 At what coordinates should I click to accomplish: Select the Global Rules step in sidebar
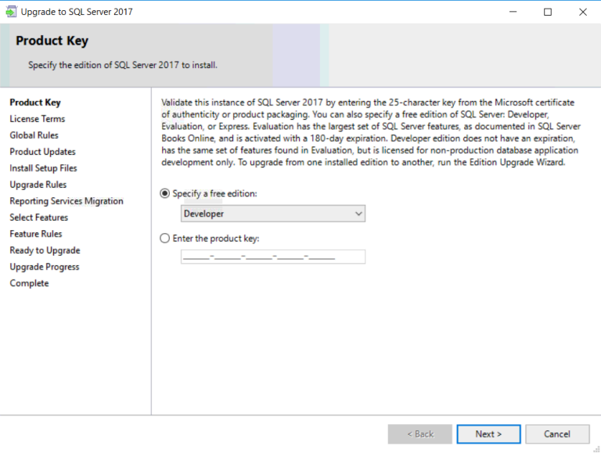(34, 135)
